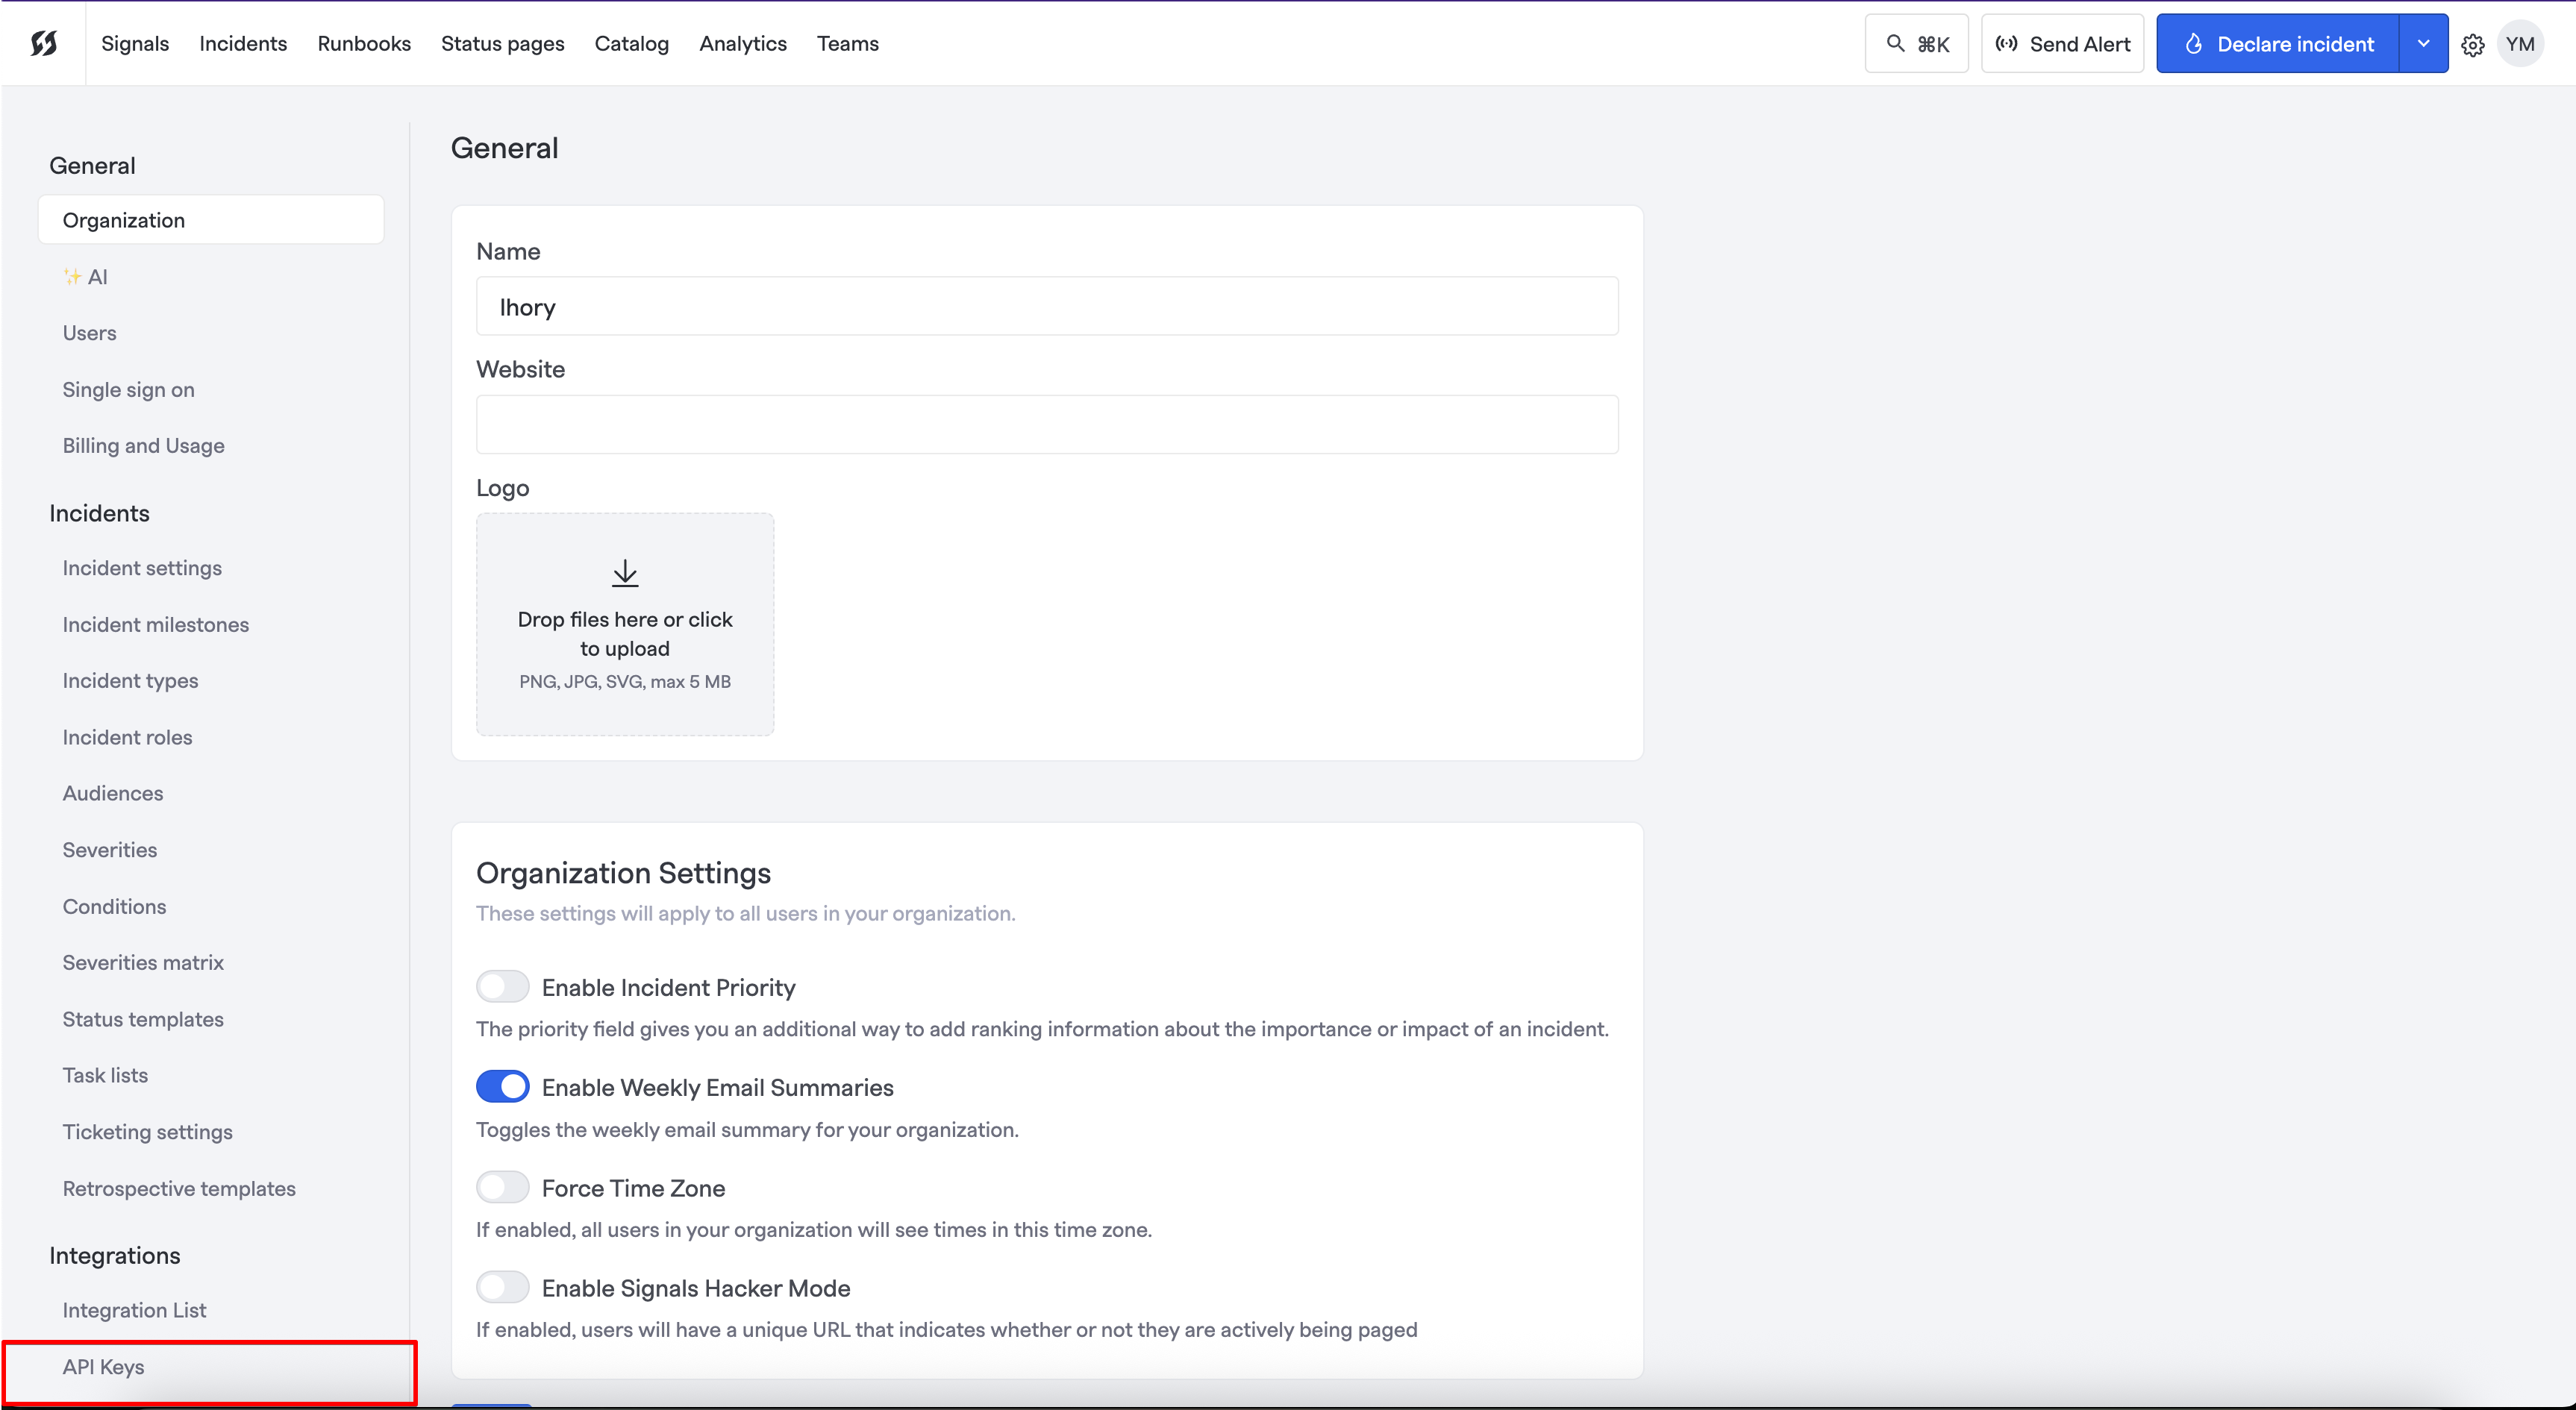2576x1410 pixels.
Task: Click Send Alert broadcast button
Action: point(2062,44)
